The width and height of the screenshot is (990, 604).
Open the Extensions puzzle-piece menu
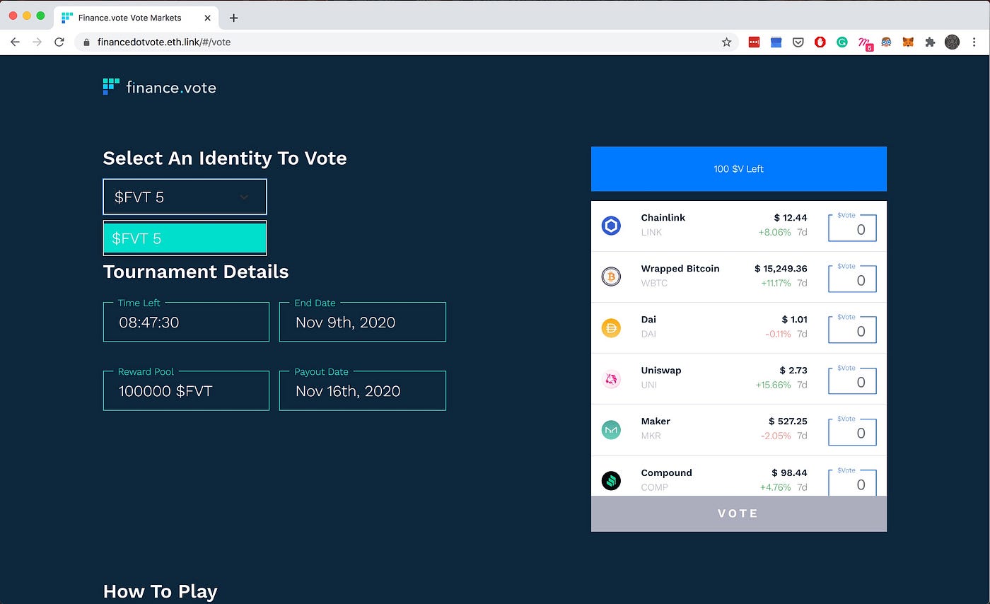pyautogui.click(x=930, y=42)
